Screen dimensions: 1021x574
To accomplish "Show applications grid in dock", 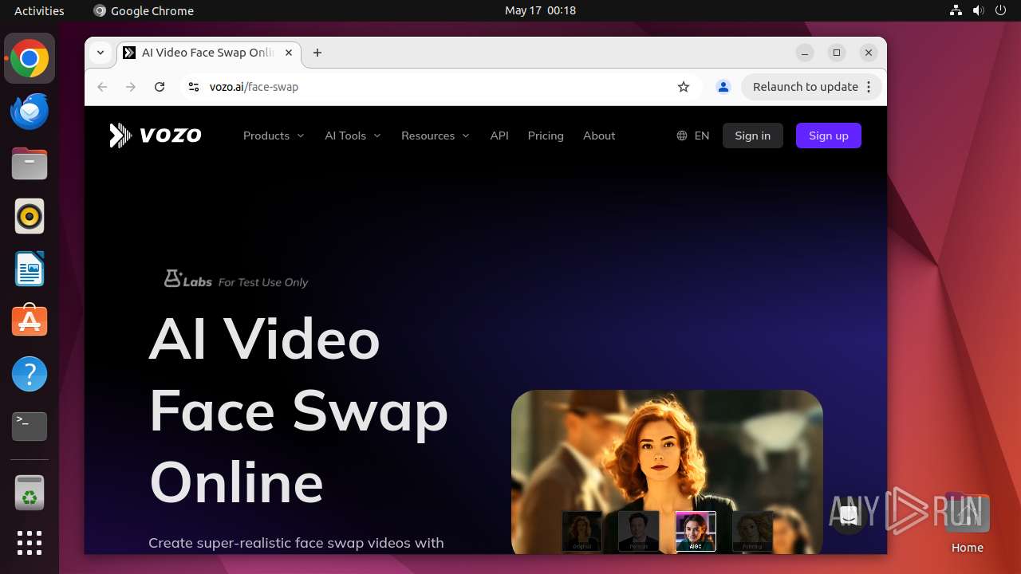I will click(30, 543).
